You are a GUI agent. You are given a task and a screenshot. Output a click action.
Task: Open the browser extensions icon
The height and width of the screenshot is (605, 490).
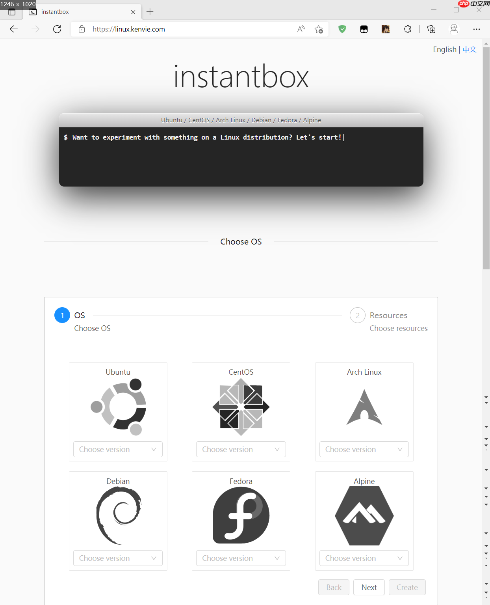(x=407, y=29)
